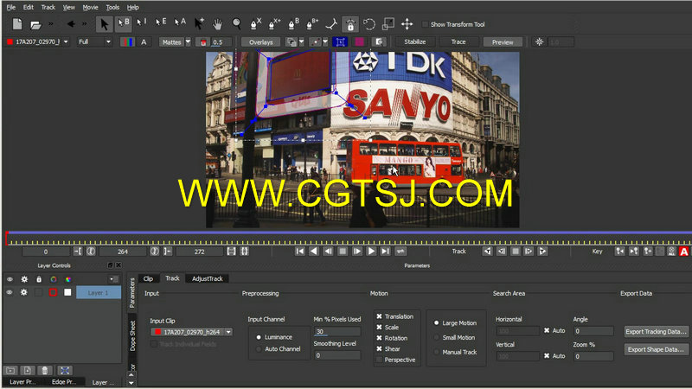
Task: Select the Small Motion radio button
Action: (437, 337)
